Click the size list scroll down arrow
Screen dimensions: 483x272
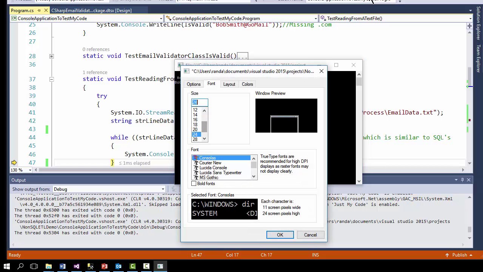pos(205,139)
